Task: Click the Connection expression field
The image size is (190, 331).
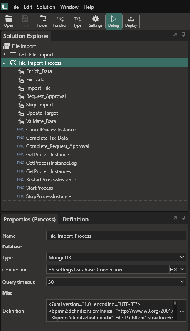Action: 108,270
